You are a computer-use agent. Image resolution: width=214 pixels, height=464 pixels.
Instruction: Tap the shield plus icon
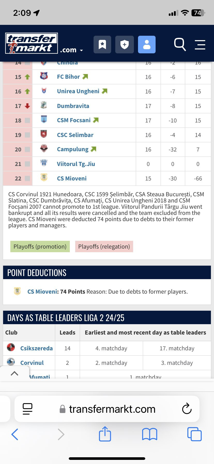point(125,45)
